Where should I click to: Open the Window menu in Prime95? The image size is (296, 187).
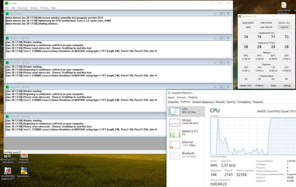(44, 8)
